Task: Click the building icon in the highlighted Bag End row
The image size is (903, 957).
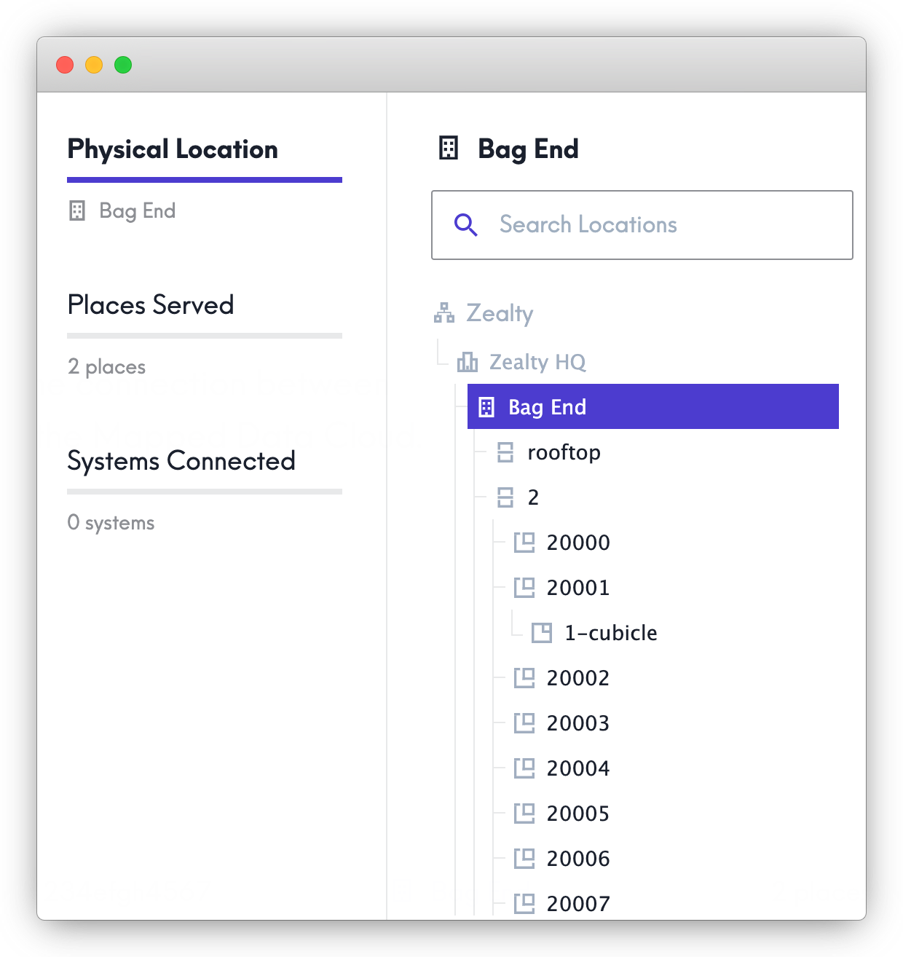Action: point(486,407)
